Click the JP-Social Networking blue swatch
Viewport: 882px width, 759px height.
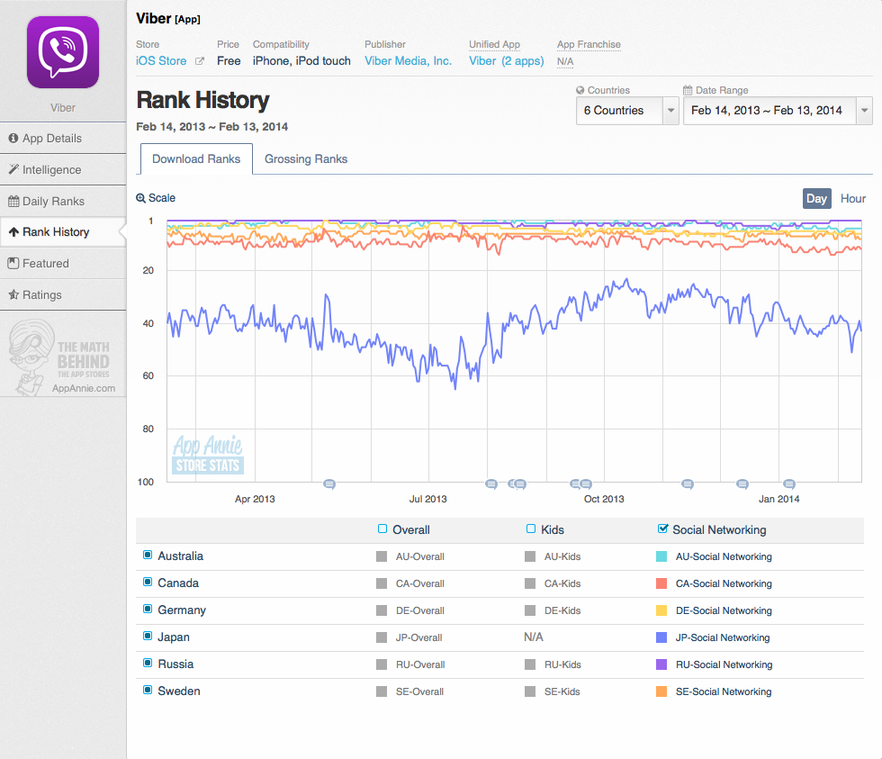point(661,637)
